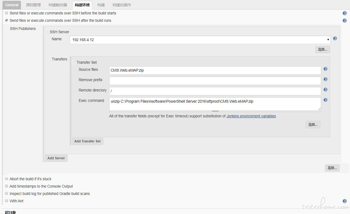Click the Add Transfer Set button
Viewport: 350px width, 214px height.
(87, 141)
